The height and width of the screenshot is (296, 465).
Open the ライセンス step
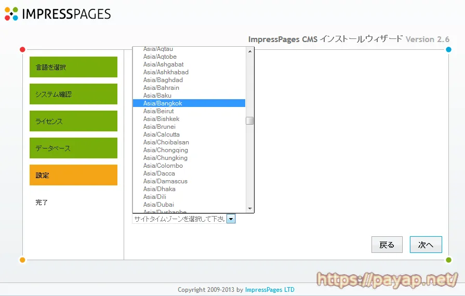[74, 121]
